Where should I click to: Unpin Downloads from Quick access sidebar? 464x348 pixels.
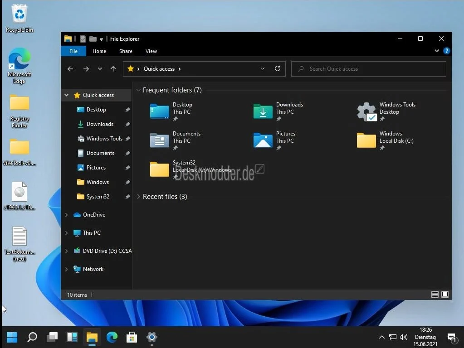tap(128, 124)
